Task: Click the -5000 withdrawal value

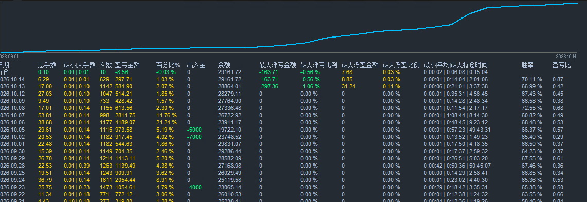Action: [194, 130]
